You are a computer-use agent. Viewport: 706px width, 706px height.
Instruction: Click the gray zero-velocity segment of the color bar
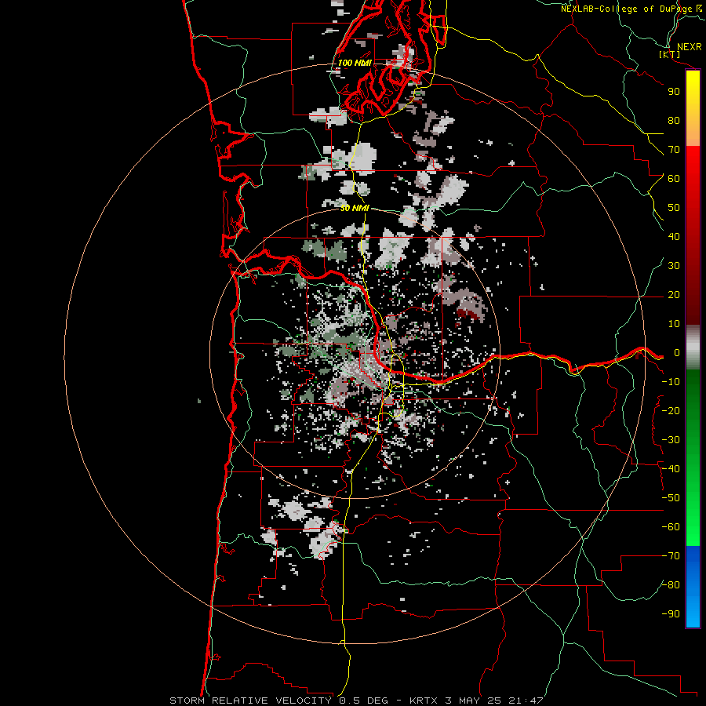tap(693, 348)
